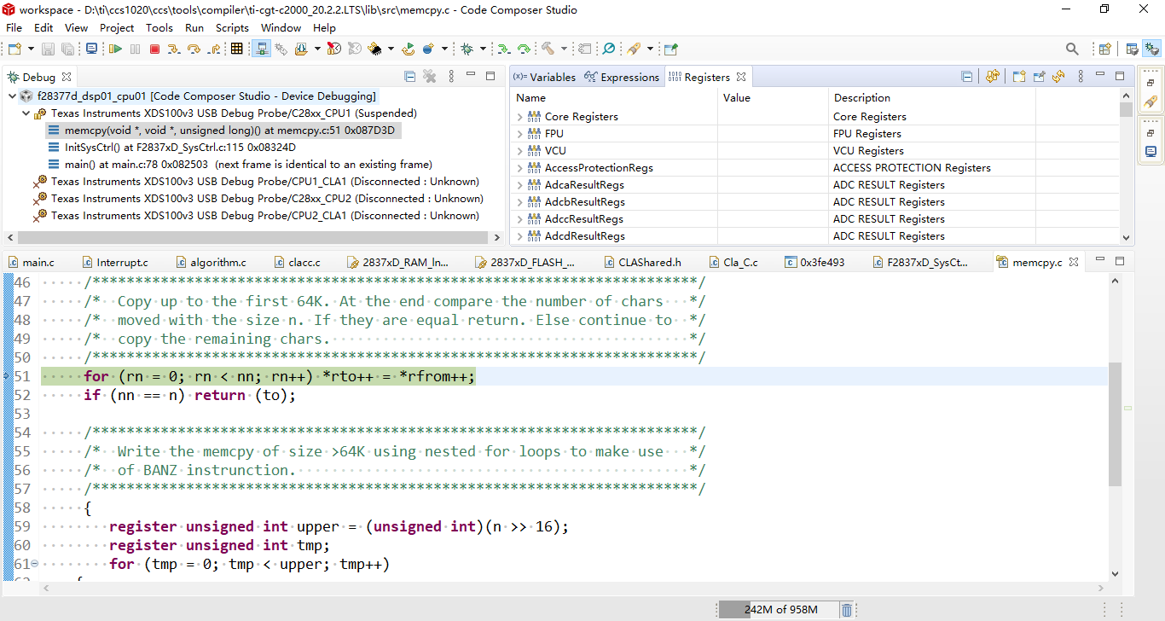1165x621 pixels.
Task: Open the debug bug icon dropdown arrow
Action: click(483, 49)
